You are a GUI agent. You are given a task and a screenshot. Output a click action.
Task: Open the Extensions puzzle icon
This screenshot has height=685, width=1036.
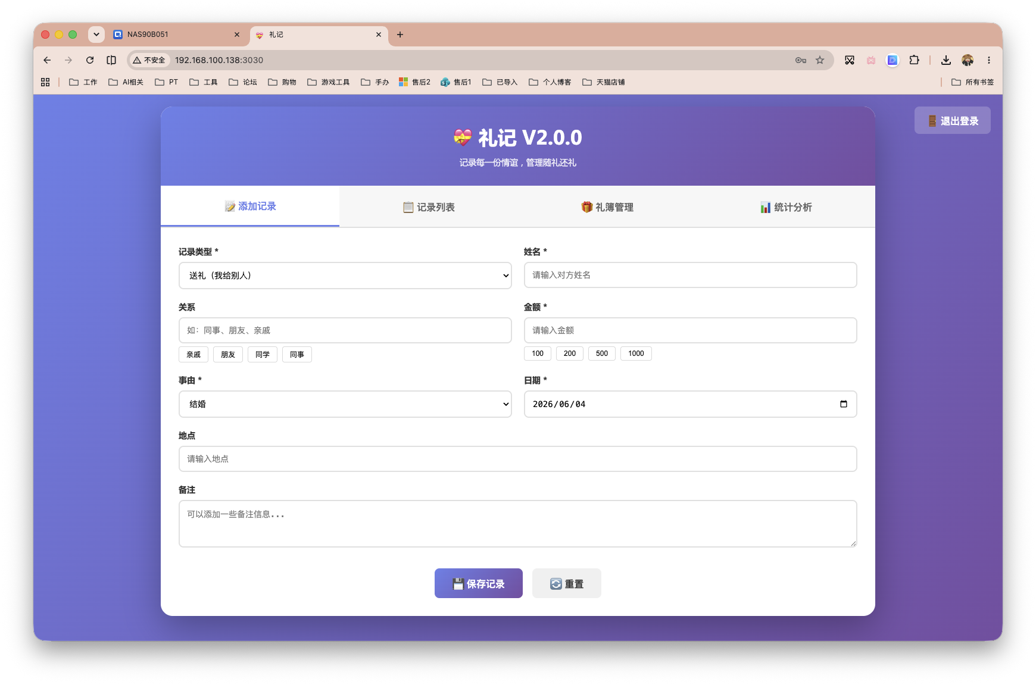[914, 60]
